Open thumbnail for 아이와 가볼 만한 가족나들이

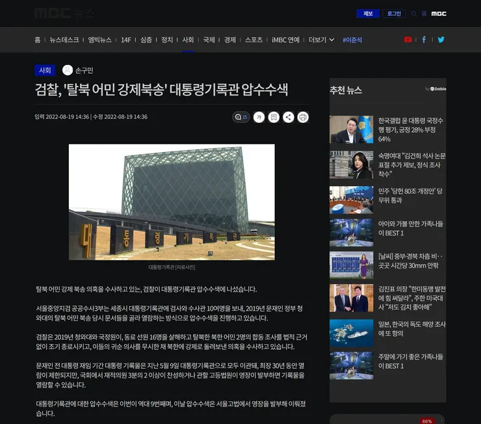(351, 233)
